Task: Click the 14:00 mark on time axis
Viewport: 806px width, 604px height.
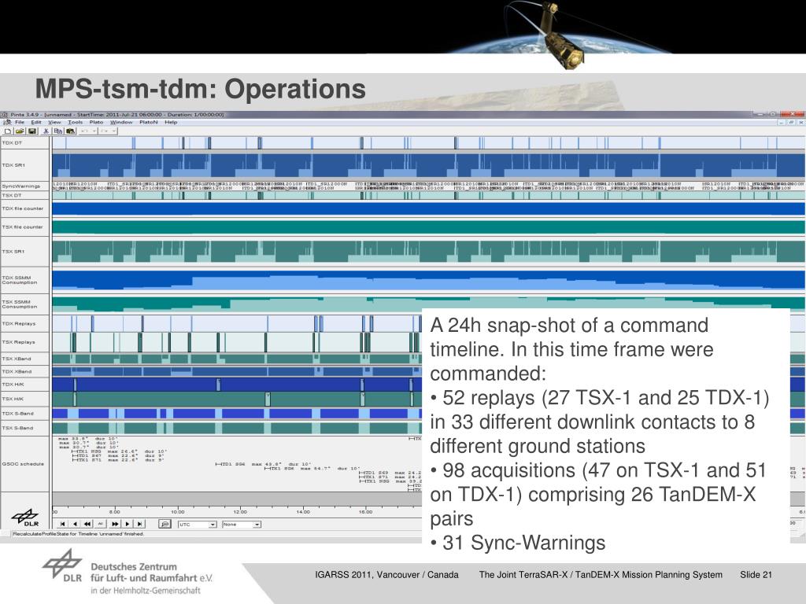Action: tap(303, 511)
